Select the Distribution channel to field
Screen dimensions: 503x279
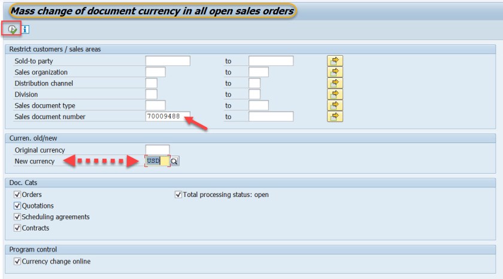point(254,83)
